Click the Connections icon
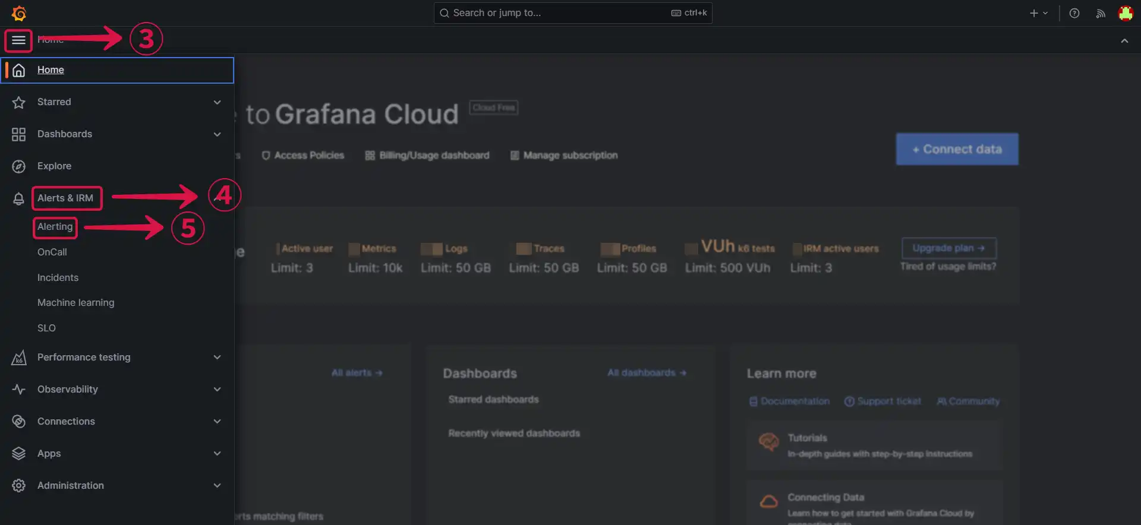Viewport: 1141px width, 525px height. tap(19, 422)
